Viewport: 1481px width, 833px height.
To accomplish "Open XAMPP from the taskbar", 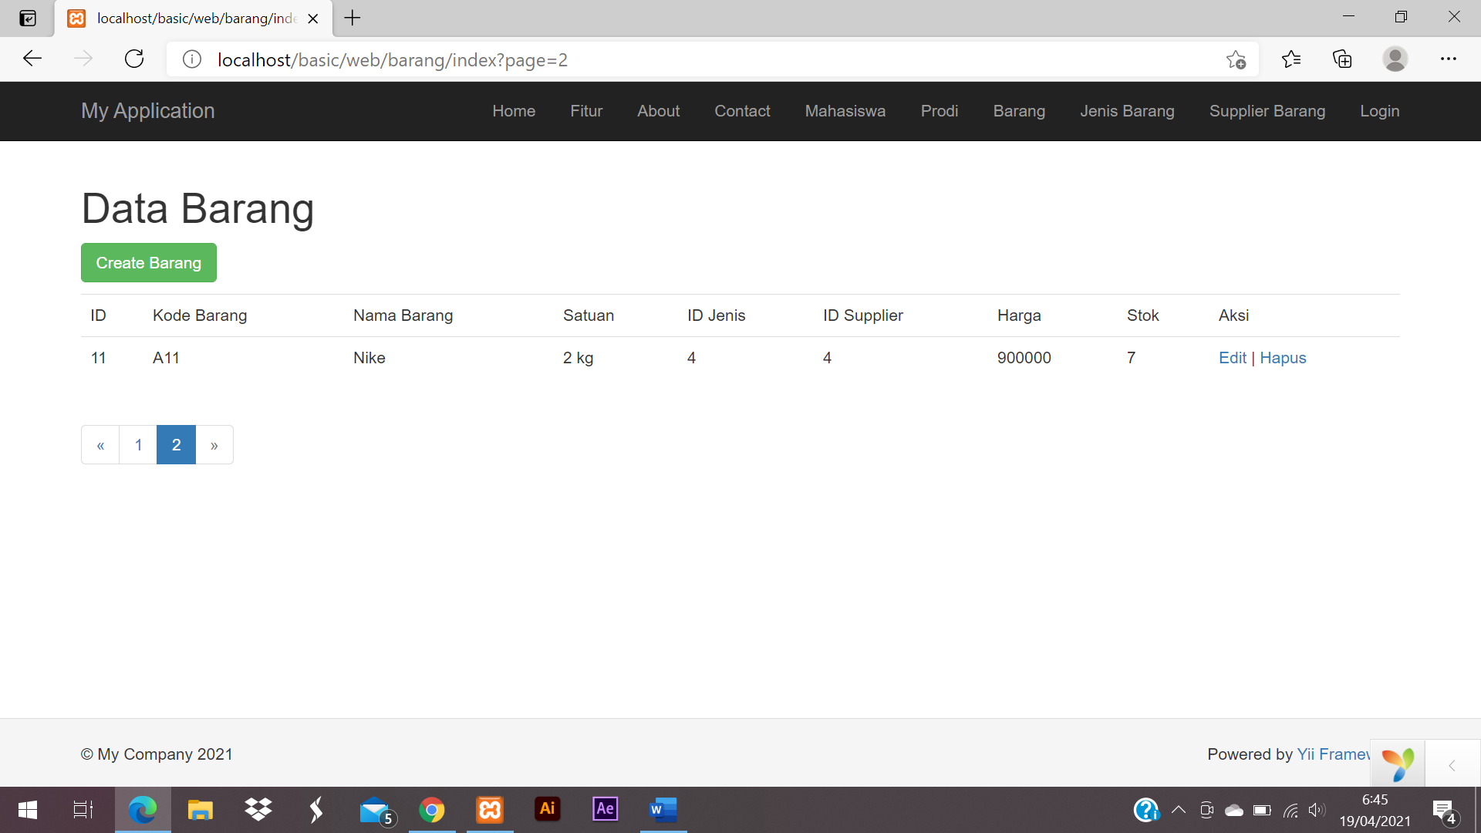I will [x=490, y=809].
